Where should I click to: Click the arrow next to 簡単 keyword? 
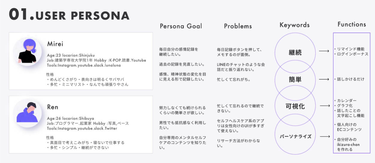tap(324, 79)
